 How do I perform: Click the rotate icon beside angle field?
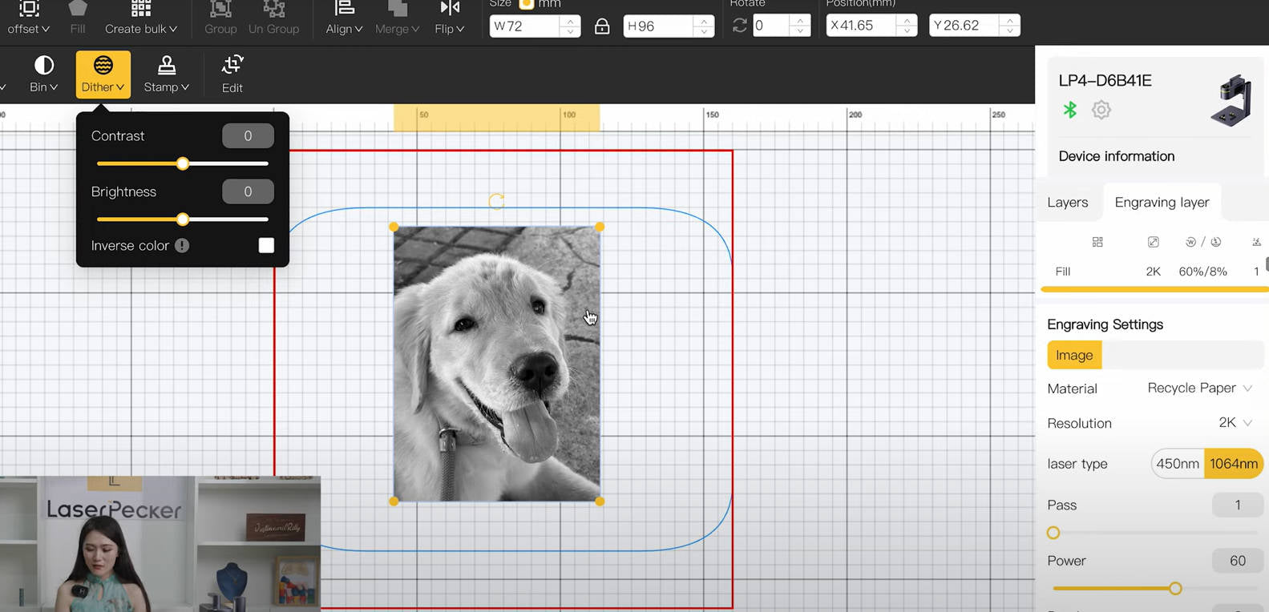(x=740, y=26)
